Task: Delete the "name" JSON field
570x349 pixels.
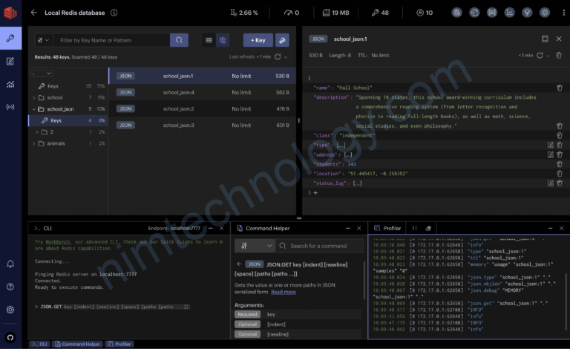Action: (x=560, y=88)
